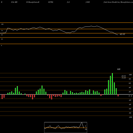Screen dimensions: 133x133
Task: Click the MR axis label 80
Action: [130, 79]
